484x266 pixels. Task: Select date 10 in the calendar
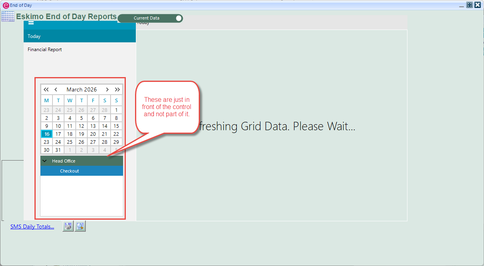pos(58,126)
